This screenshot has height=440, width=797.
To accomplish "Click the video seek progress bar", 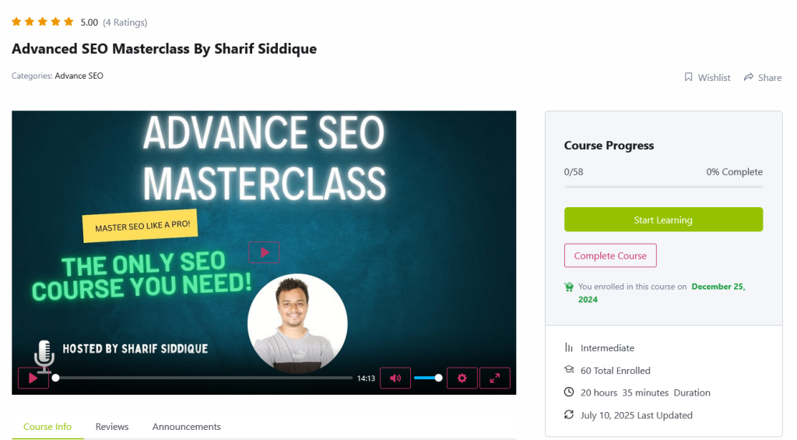I will coord(204,378).
